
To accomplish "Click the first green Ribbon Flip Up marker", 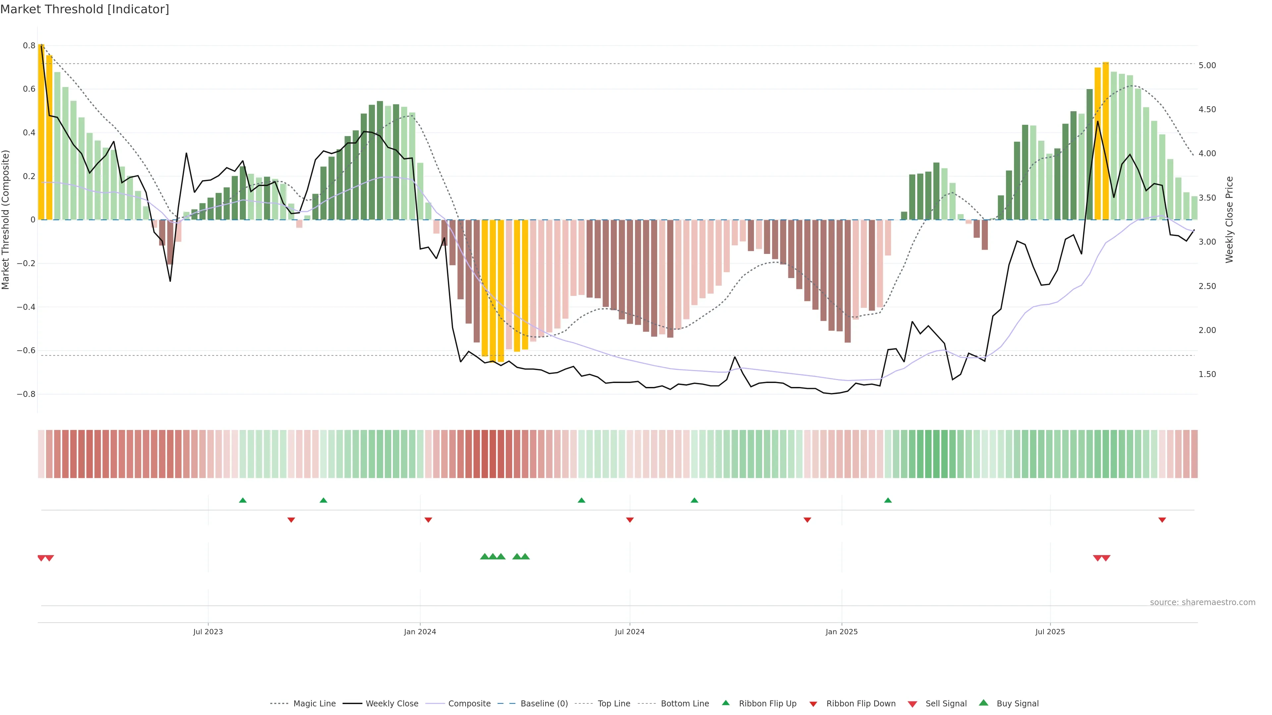I will click(x=242, y=501).
